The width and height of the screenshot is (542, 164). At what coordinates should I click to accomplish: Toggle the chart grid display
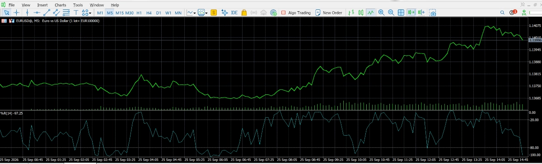(x=401, y=13)
